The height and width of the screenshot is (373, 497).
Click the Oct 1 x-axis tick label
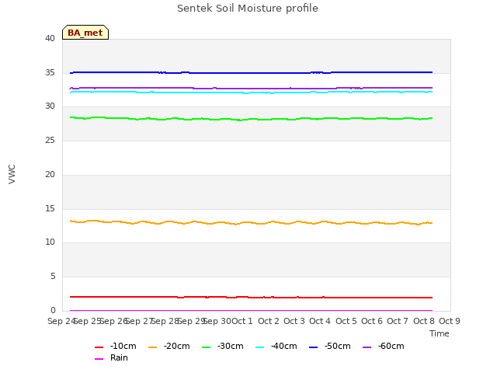242,321
